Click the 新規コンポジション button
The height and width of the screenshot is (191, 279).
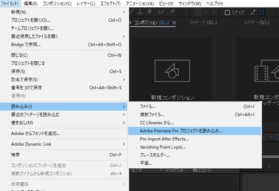tap(173, 70)
